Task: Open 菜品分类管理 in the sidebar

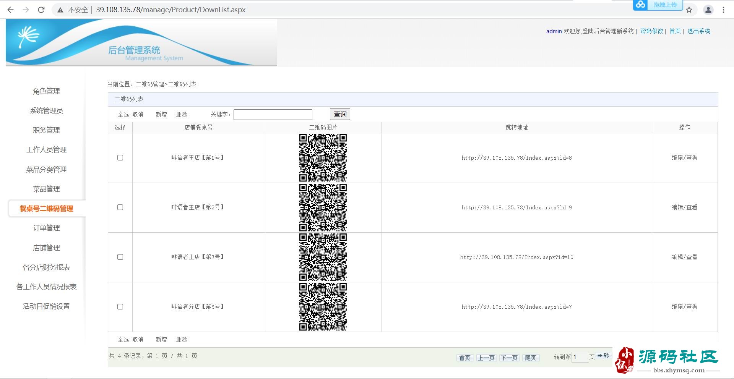Action: 46,169
